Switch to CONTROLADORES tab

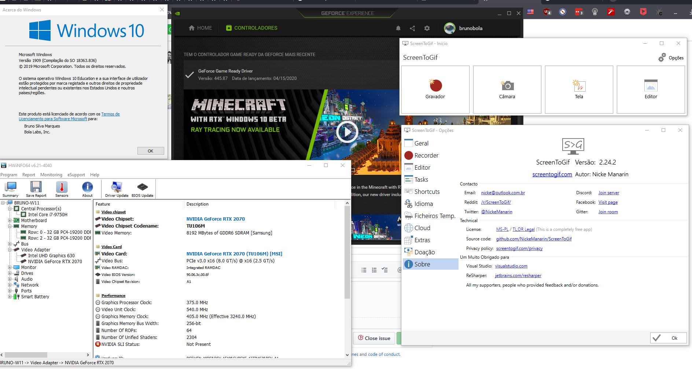(252, 28)
